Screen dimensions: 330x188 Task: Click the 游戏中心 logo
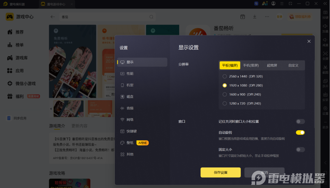coord(20,17)
